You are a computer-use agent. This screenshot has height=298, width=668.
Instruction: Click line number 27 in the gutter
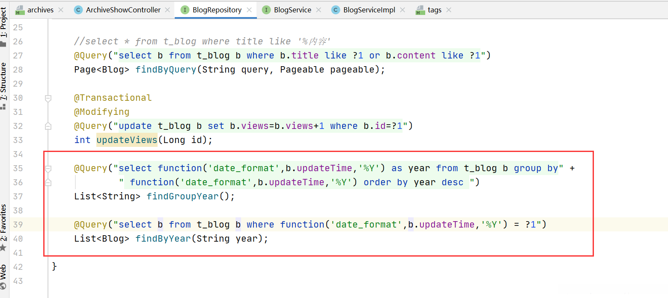coord(18,56)
